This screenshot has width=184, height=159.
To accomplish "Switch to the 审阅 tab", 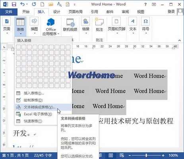I will [x=125, y=12].
